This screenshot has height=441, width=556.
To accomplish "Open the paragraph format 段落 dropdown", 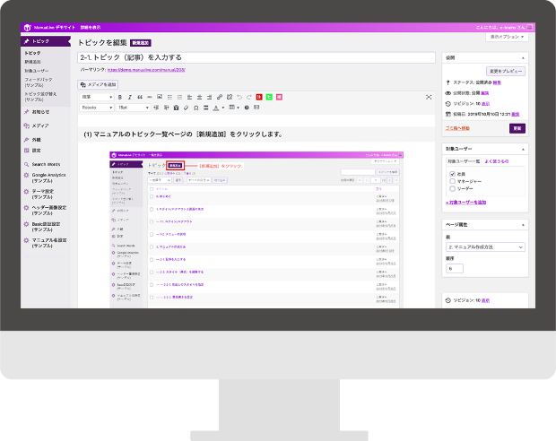I will [95, 96].
